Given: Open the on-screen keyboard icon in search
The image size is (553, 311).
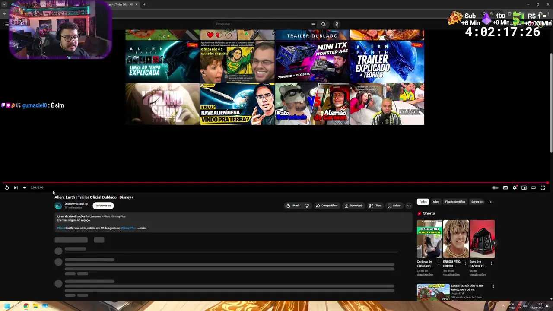Looking at the screenshot, I should tap(313, 24).
